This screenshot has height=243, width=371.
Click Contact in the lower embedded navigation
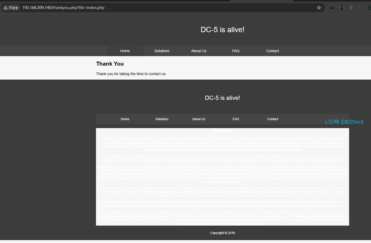273,119
